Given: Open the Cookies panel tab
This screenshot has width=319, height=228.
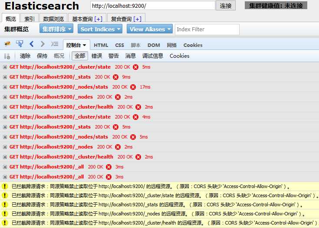Looking at the screenshot, I should [193, 45].
